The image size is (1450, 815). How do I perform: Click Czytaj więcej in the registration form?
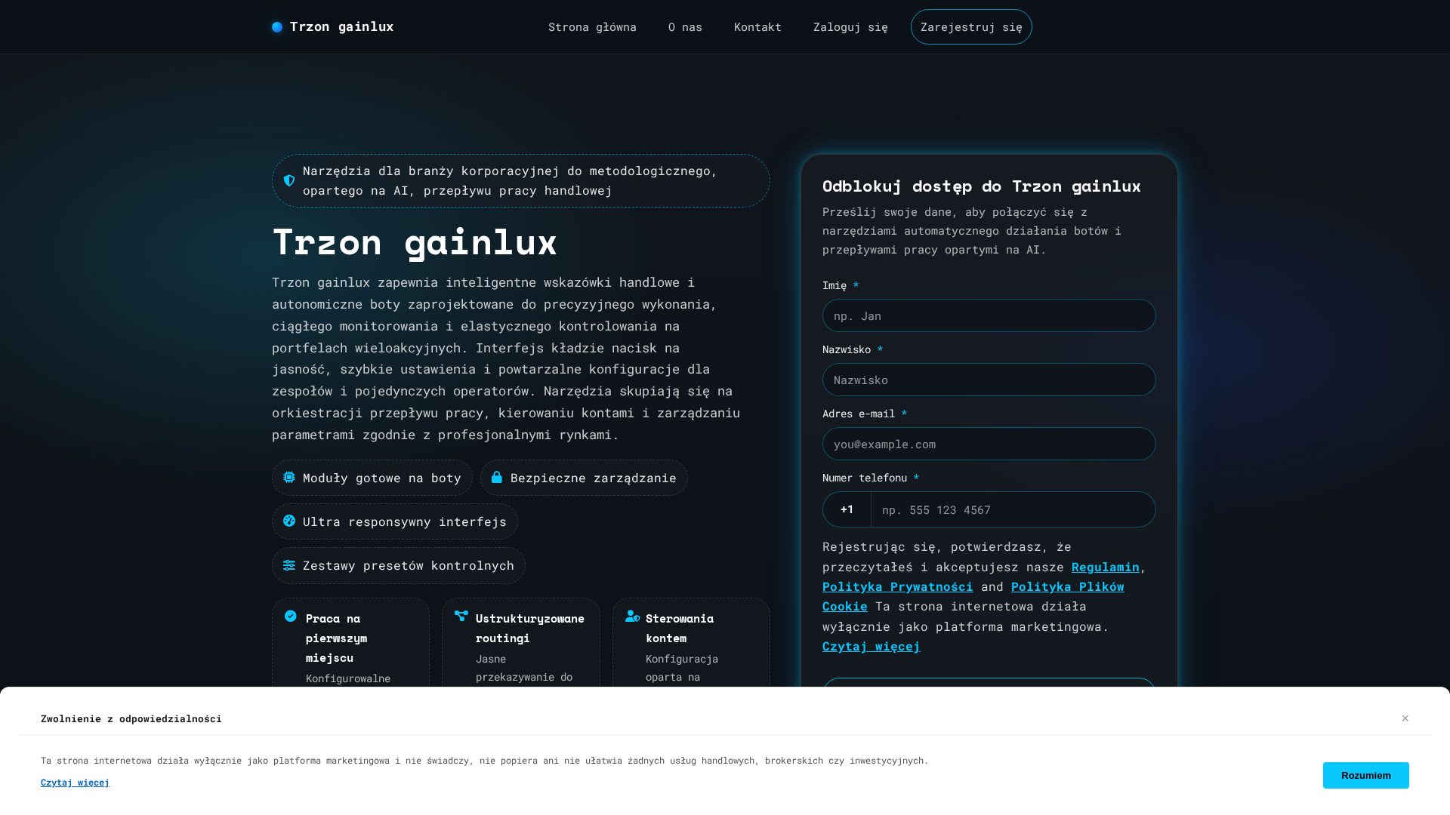tap(871, 646)
